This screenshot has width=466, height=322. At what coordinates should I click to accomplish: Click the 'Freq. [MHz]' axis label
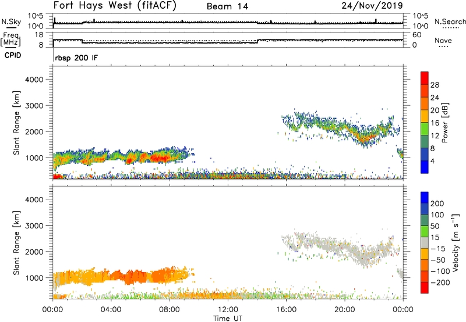10,40
